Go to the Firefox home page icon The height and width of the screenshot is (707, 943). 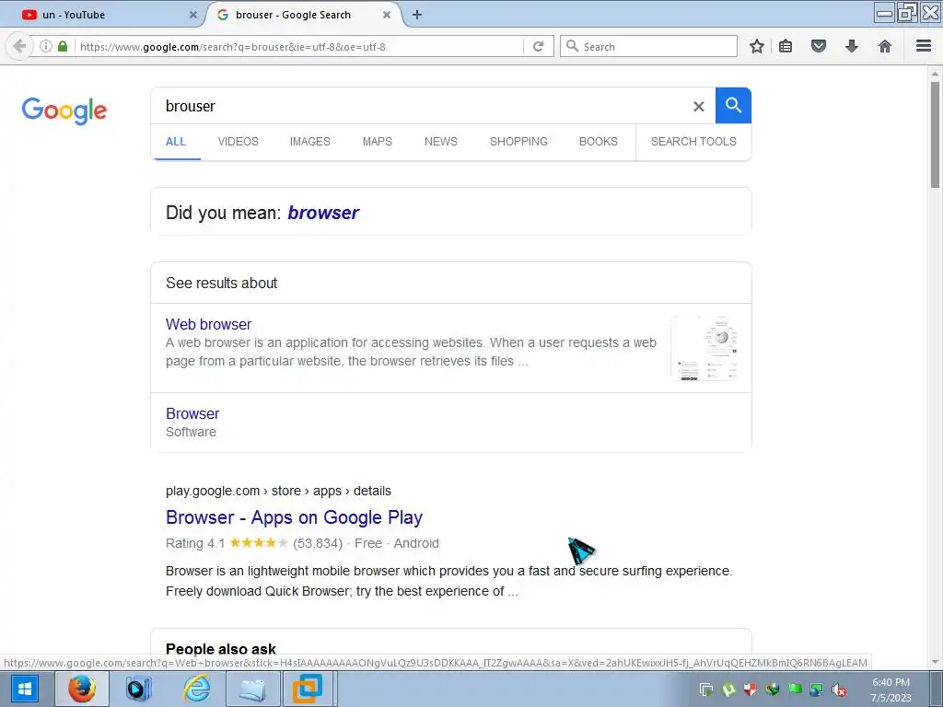[885, 46]
